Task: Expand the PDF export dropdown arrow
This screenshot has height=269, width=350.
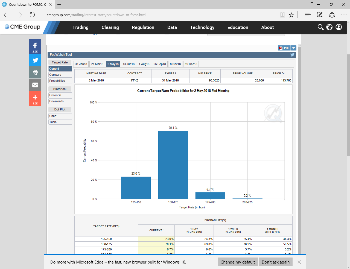Action: coord(294,48)
